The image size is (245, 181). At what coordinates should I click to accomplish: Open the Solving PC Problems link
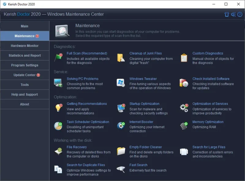82,79
